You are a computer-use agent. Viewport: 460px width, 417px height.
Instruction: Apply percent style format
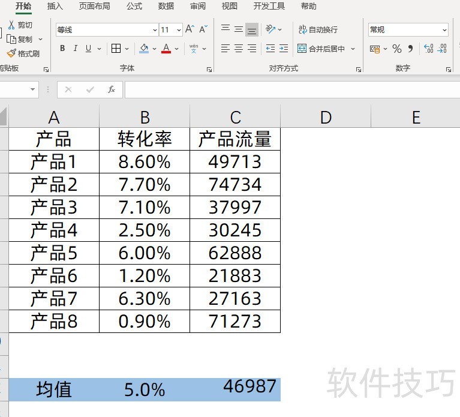tap(397, 49)
